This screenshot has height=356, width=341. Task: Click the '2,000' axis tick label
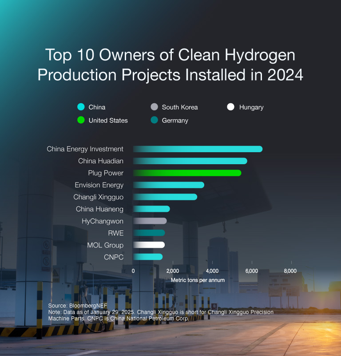click(x=173, y=271)
